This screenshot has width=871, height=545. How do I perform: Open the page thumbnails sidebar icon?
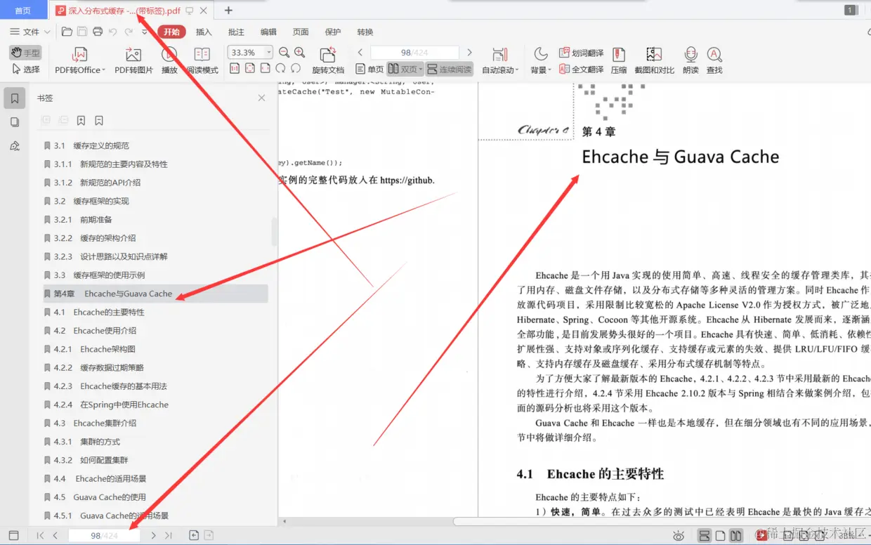coord(15,122)
